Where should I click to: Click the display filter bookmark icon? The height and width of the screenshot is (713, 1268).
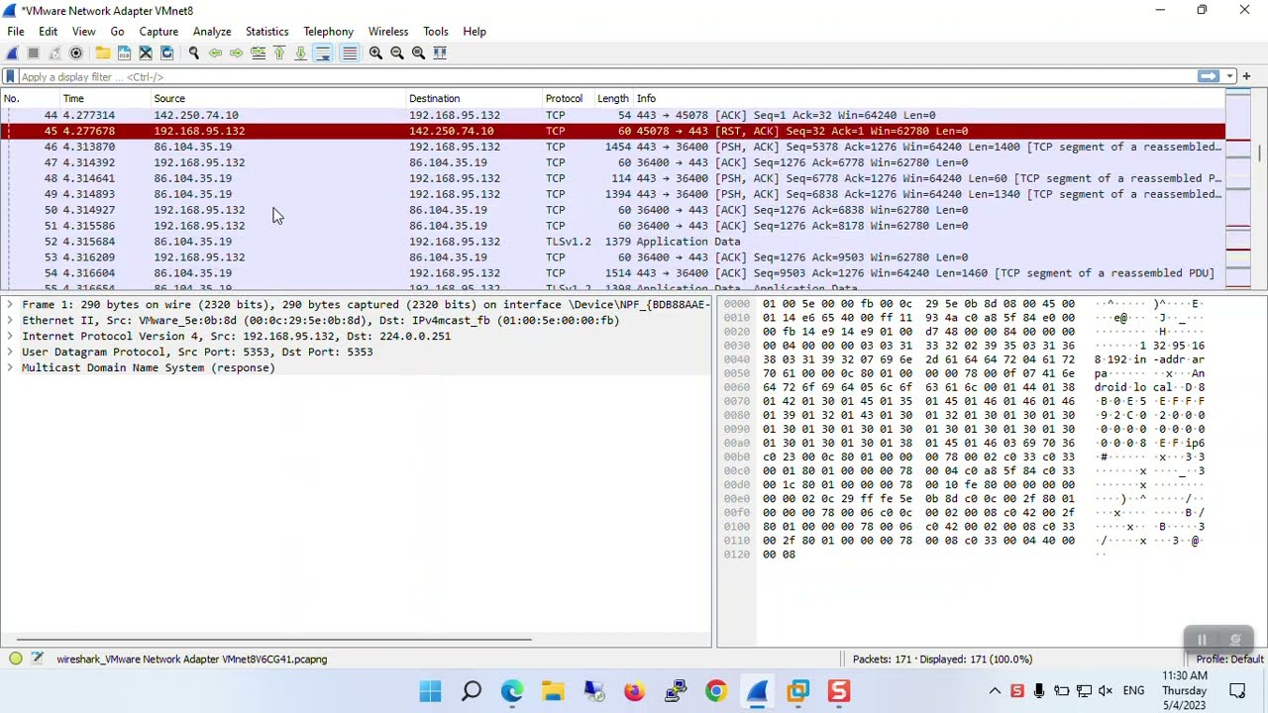[10, 76]
